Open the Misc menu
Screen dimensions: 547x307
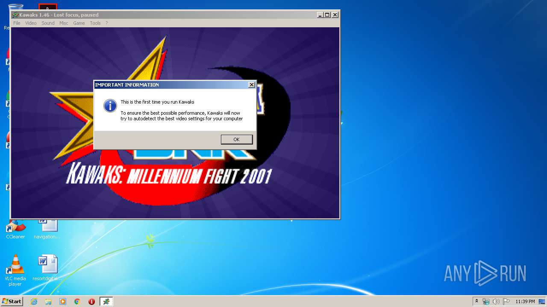point(64,23)
